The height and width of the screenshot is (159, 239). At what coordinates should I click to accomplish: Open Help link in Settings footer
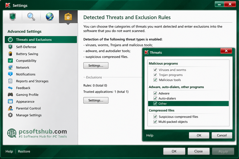coord(9,151)
